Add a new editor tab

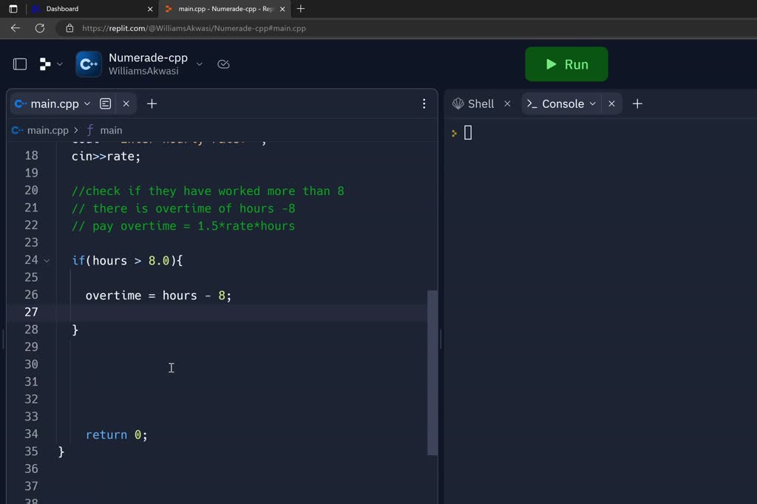(152, 104)
